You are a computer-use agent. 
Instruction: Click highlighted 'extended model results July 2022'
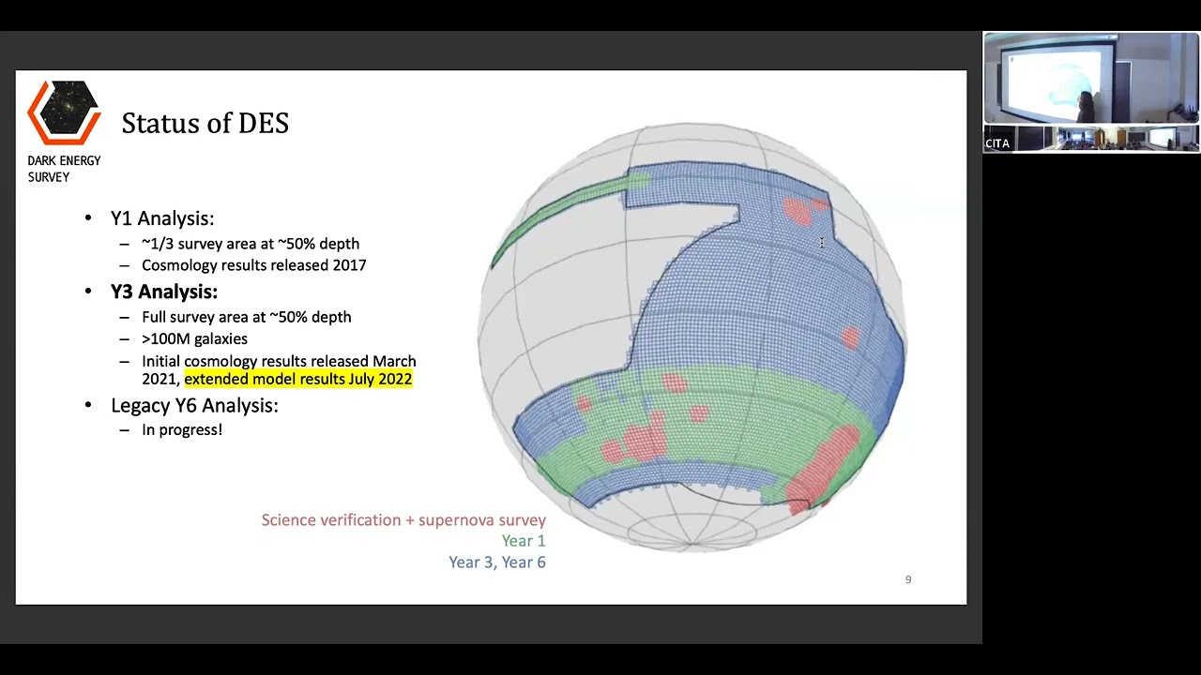tap(298, 379)
